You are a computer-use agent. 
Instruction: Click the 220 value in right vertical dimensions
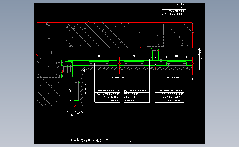pos(202,59)
